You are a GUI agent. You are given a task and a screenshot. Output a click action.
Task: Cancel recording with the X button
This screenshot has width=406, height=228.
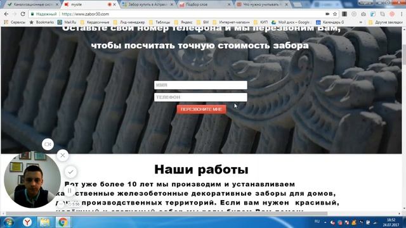click(63, 155)
